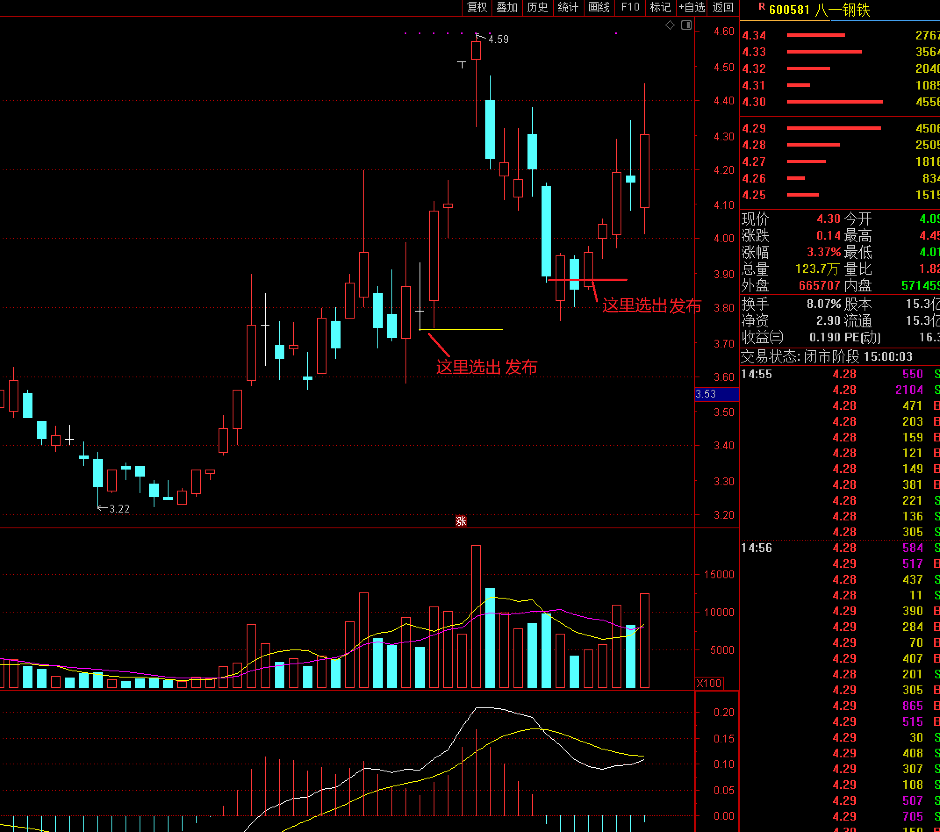The image size is (940, 832).
Task: Click the 3.22 low price label
Action: 119,509
